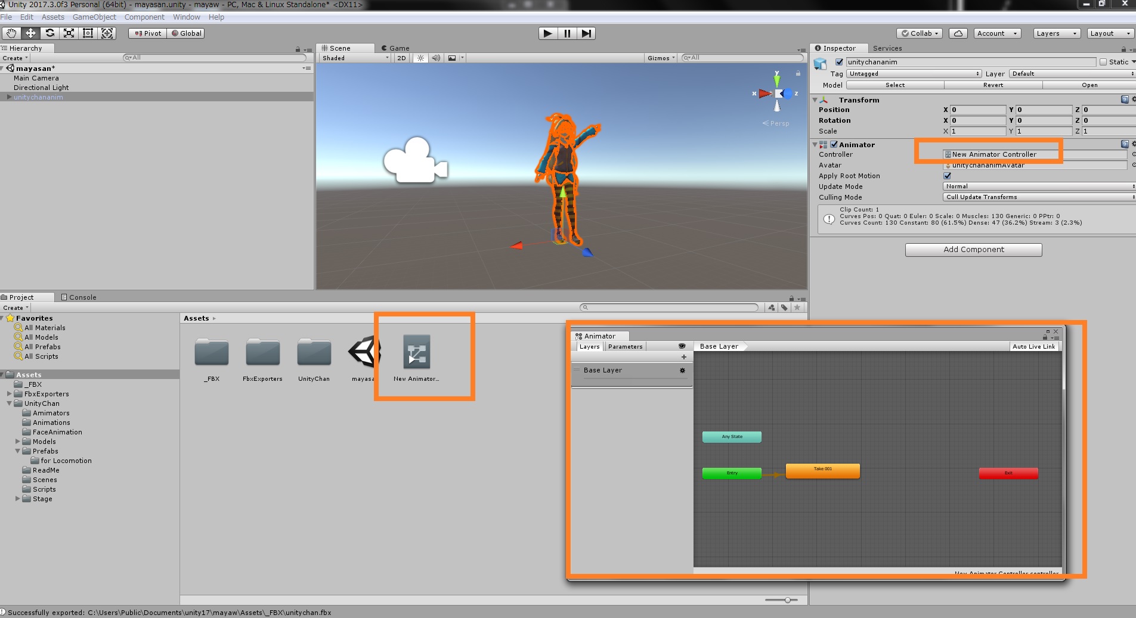Image resolution: width=1136 pixels, height=618 pixels.
Task: Pause the game playback
Action: point(567,33)
